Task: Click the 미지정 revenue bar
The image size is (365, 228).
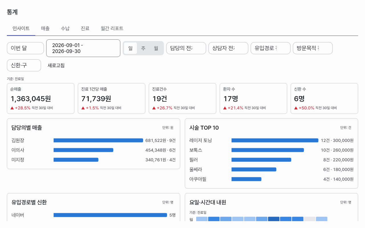Action: pos(76,160)
